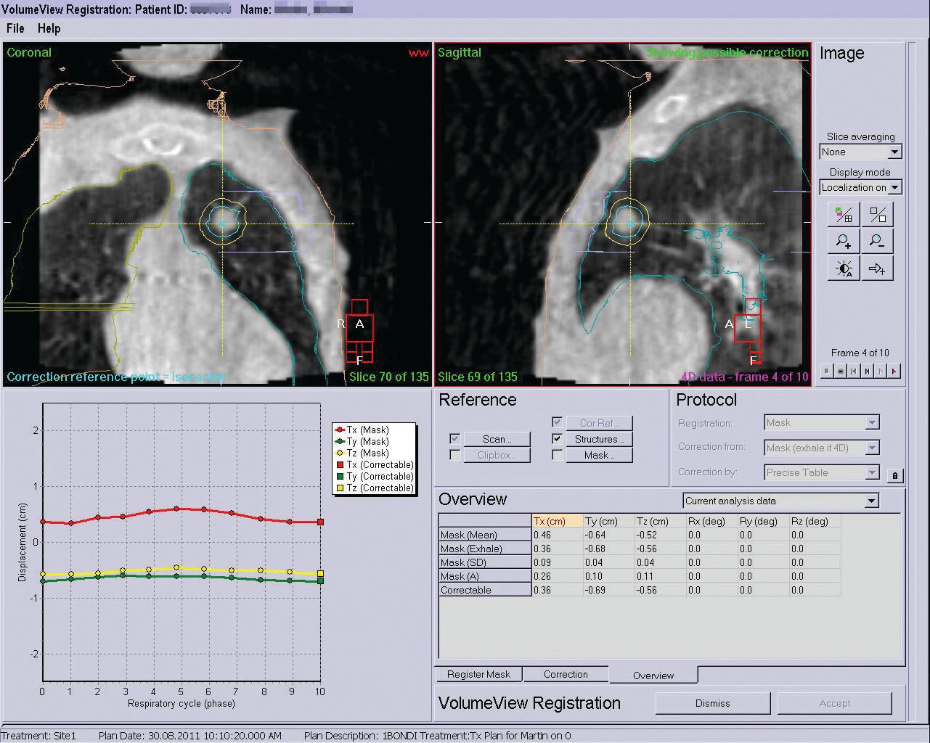Open the File menu
This screenshot has height=743, width=930.
coord(15,28)
